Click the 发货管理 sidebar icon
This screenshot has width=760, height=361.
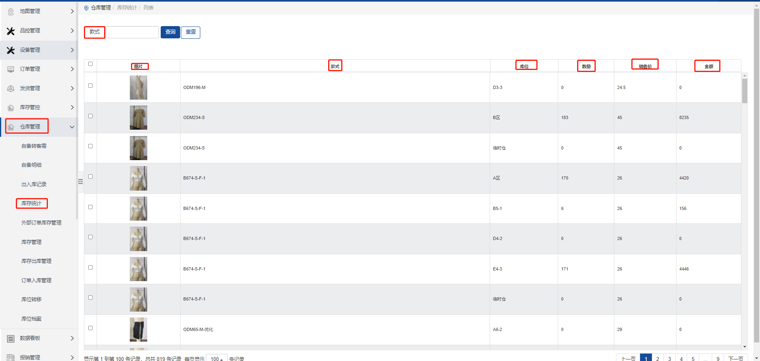pos(11,89)
